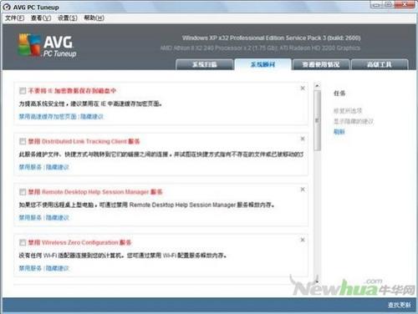
Task: Tick the checkbox for the IE encrypted data advice
Action: [x=23, y=91]
